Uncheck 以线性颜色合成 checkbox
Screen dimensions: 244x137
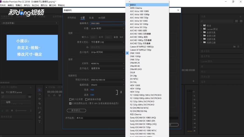tap(70, 103)
